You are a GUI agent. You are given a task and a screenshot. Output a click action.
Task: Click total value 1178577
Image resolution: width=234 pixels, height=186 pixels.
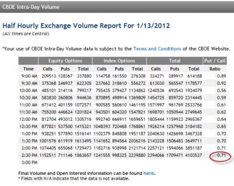click(194, 83)
